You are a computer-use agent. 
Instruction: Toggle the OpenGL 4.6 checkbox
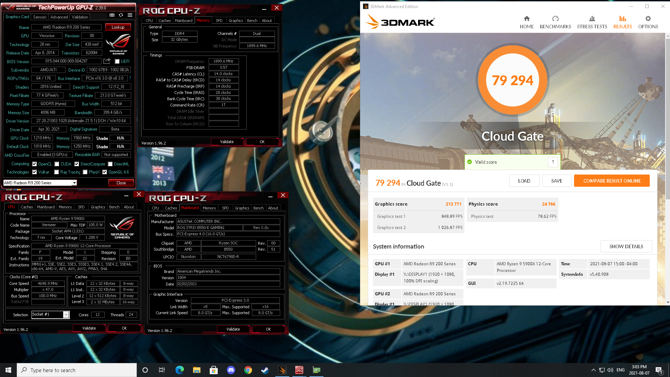pos(105,172)
